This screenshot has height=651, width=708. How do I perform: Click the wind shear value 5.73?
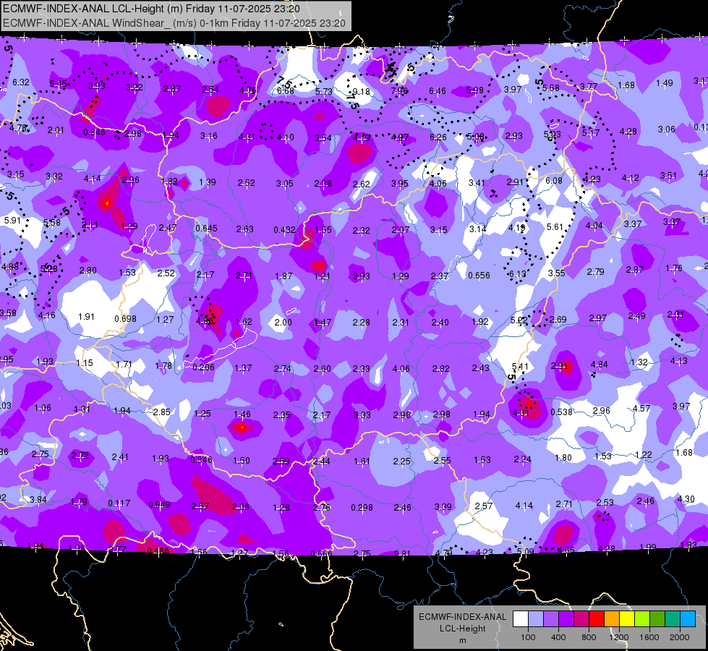tap(324, 91)
